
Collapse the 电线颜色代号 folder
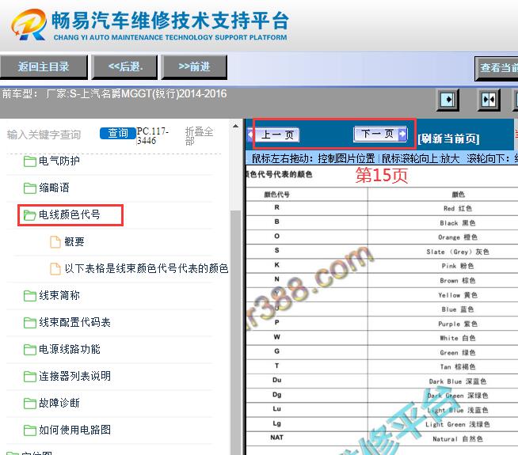70,214
